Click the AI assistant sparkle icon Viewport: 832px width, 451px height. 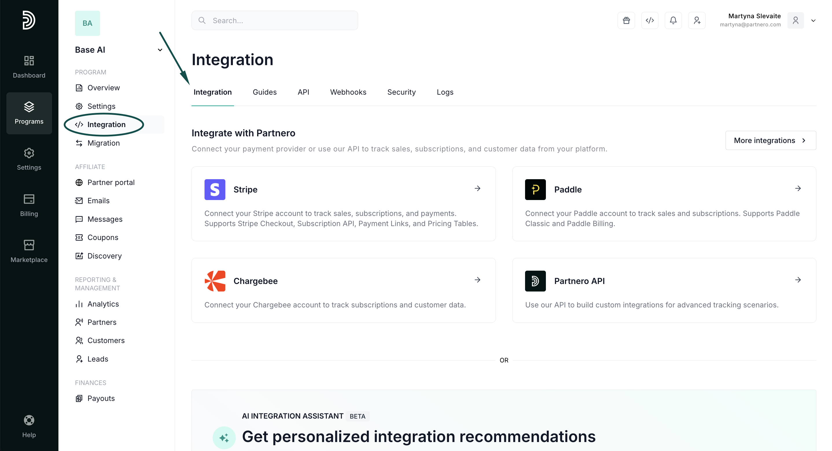click(x=224, y=438)
